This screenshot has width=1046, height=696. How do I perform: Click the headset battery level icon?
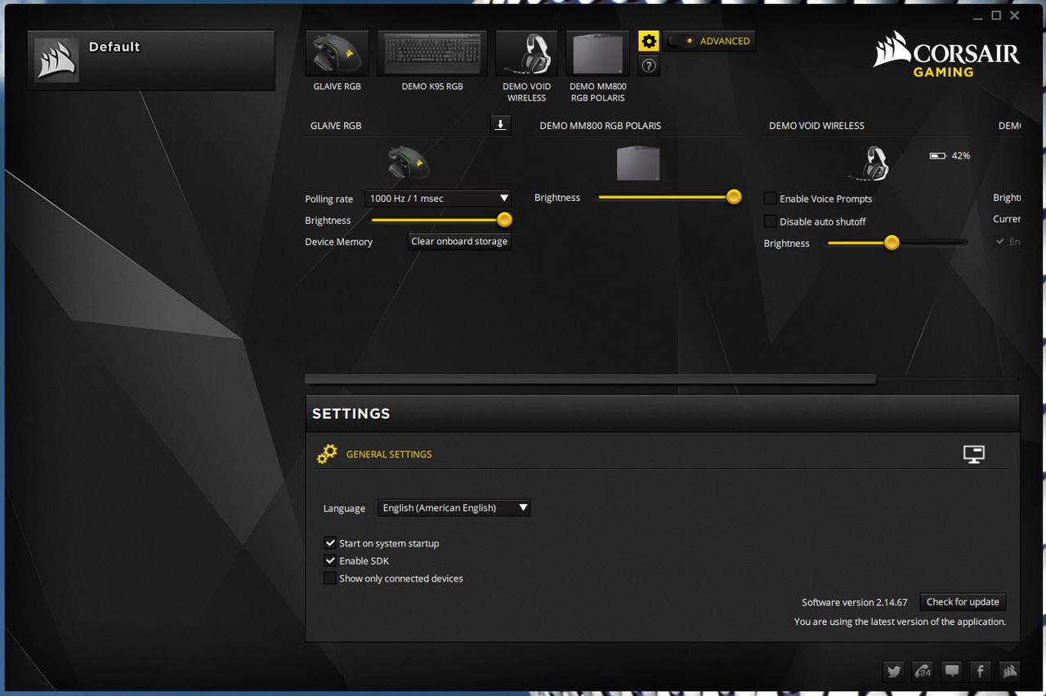pyautogui.click(x=938, y=155)
